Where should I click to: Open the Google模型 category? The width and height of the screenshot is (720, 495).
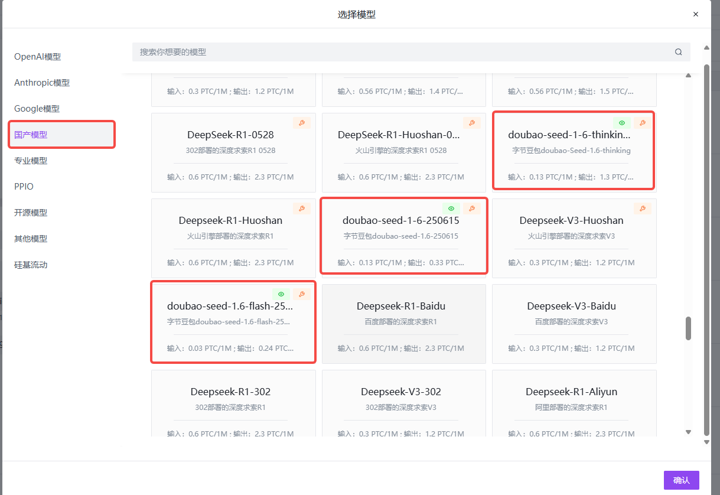37,109
